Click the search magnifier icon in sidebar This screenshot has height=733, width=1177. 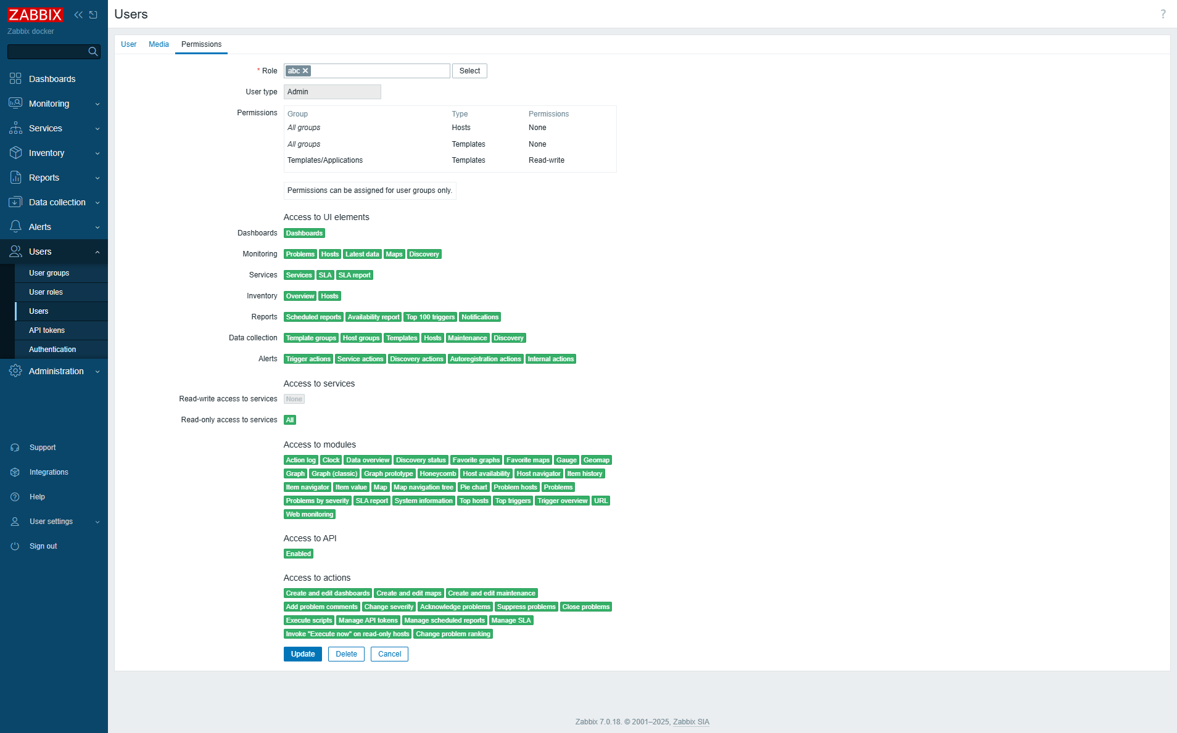pos(93,52)
